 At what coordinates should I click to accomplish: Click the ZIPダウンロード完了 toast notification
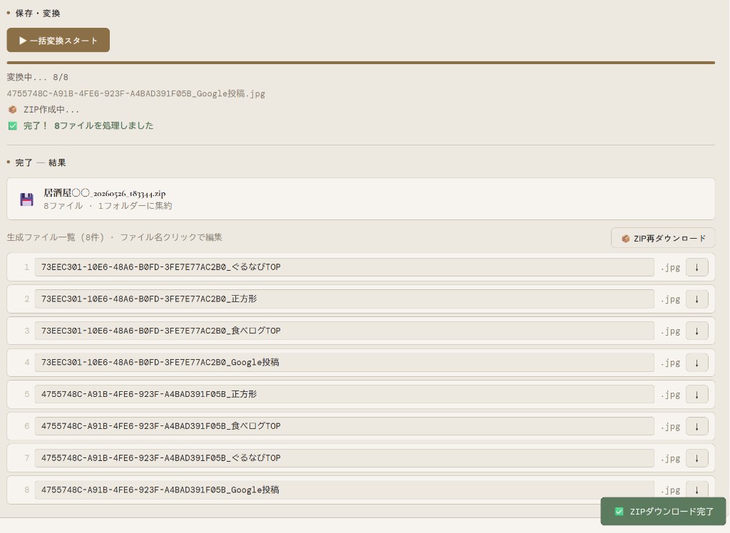pos(663,511)
